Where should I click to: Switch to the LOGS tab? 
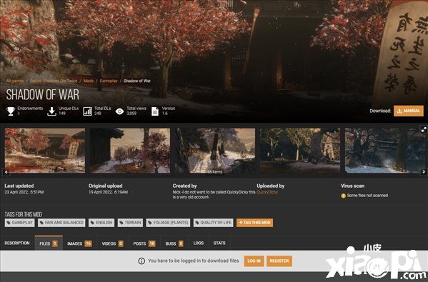[x=199, y=243]
